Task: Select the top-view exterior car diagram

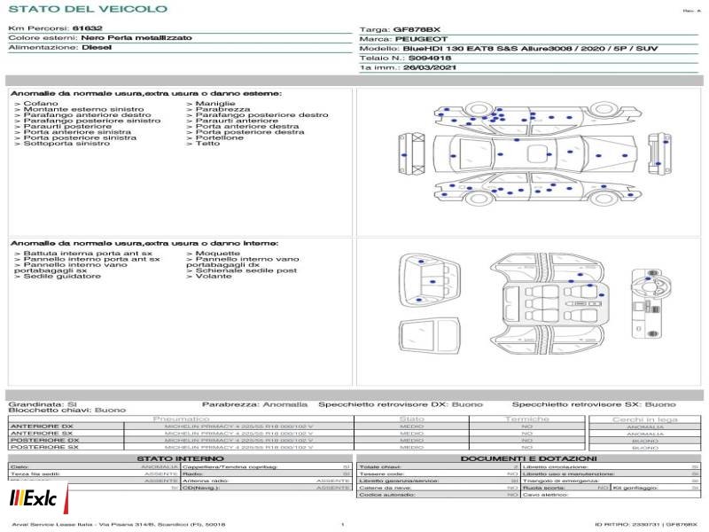Action: 535,153
